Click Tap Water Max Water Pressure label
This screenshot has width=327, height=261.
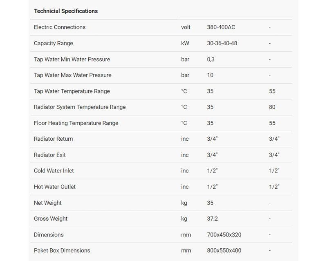pyautogui.click(x=73, y=75)
